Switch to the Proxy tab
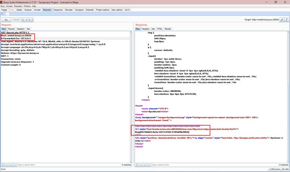 tap(12, 10)
